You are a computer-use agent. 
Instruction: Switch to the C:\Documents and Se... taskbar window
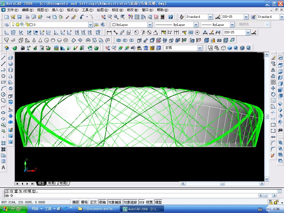(x=97, y=209)
